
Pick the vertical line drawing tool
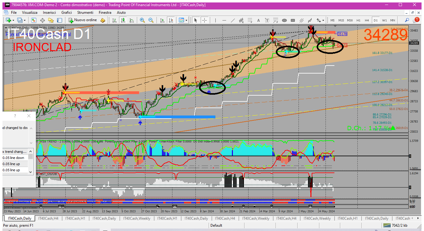click(x=215, y=20)
